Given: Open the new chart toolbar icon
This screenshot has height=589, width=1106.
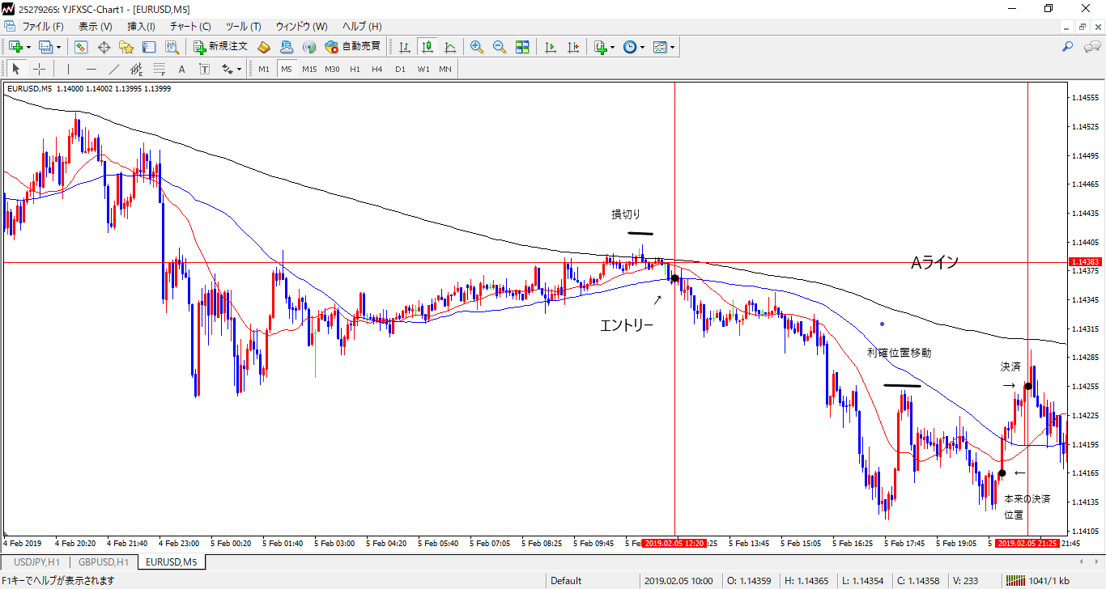Looking at the screenshot, I should click(15, 47).
